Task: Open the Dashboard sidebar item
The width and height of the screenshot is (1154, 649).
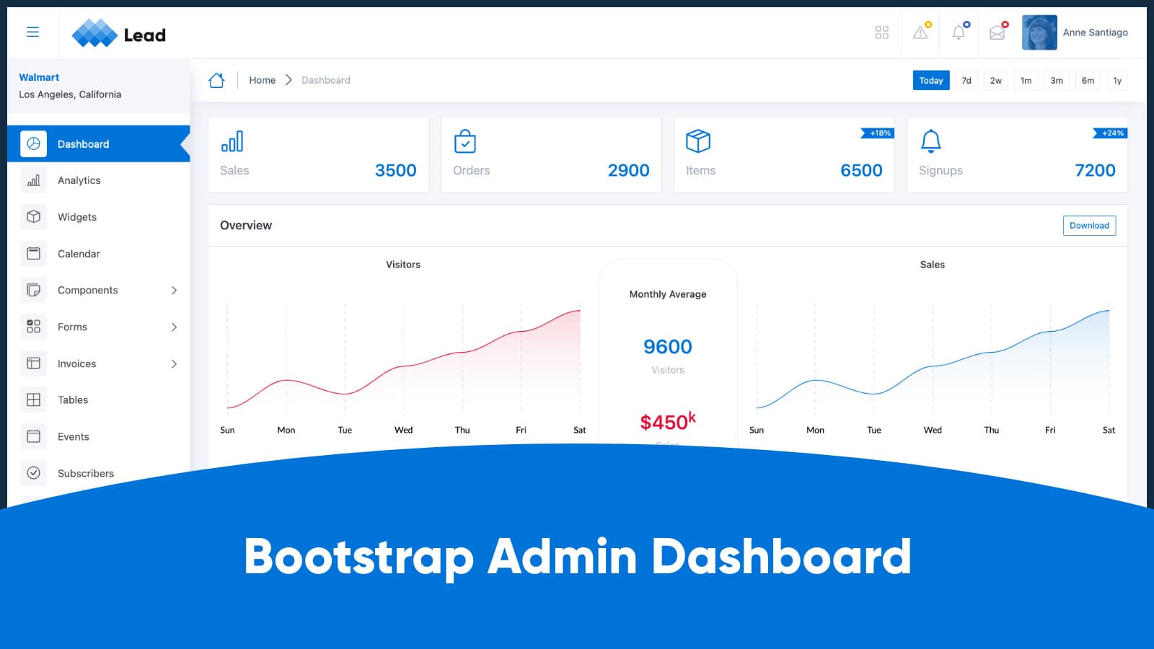Action: tap(83, 144)
